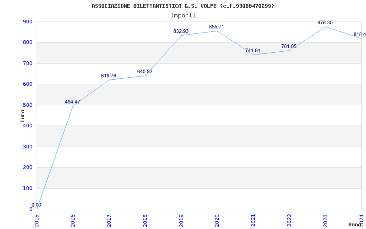The width and height of the screenshot is (366, 229).
Task: Click the Importi subtitle
Action: tap(183, 16)
